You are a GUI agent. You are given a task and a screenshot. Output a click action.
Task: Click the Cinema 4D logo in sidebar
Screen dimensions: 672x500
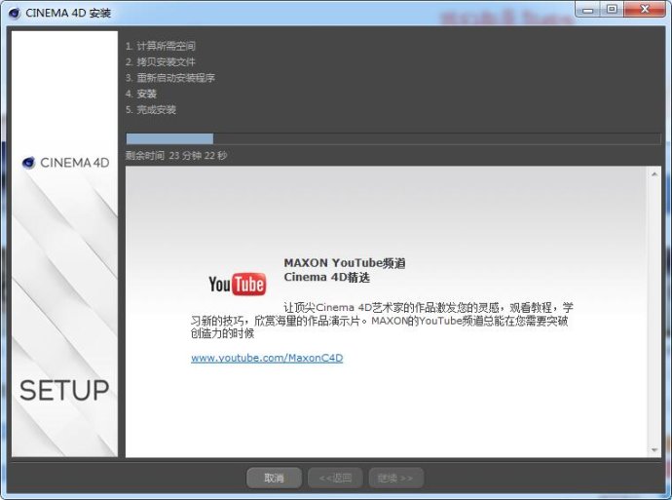65,163
